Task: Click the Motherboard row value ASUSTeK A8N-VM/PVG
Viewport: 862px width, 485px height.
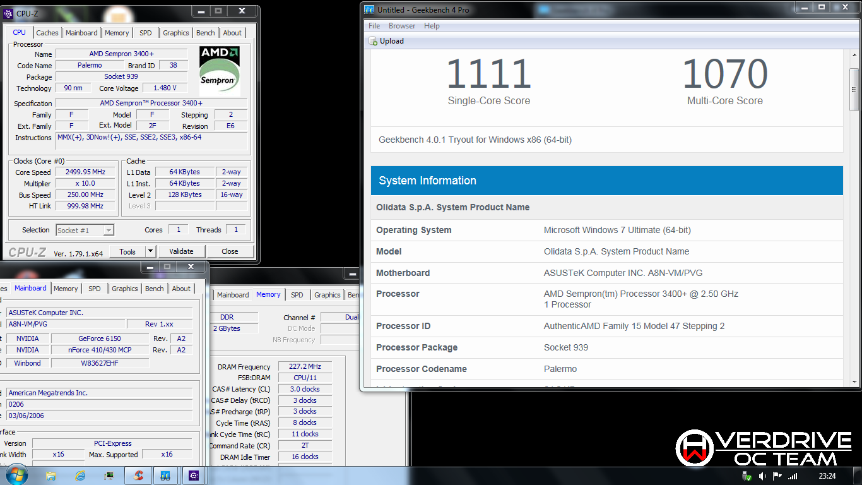Action: pos(623,273)
